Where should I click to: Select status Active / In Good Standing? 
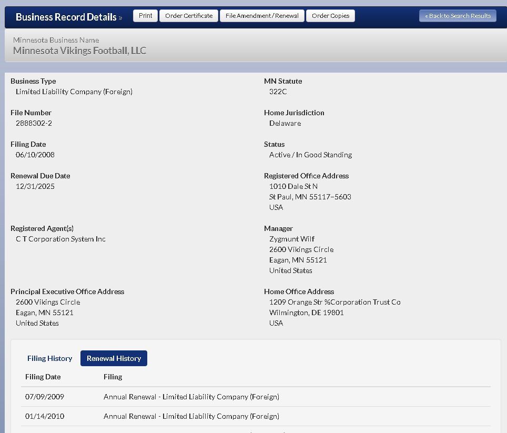coord(310,155)
